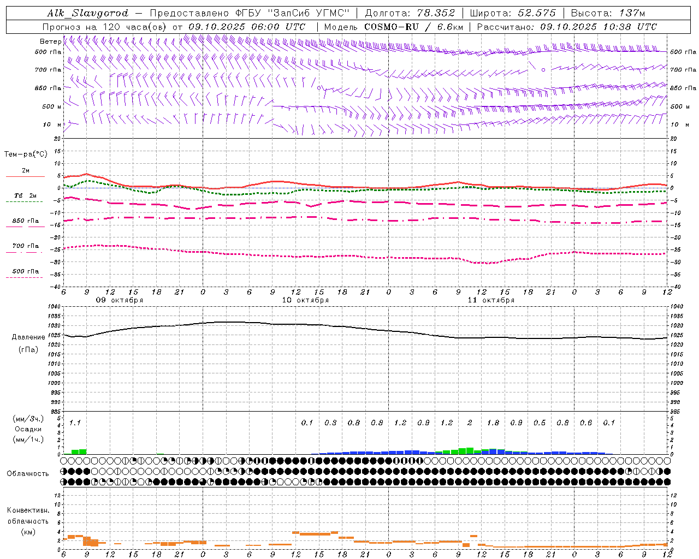Select 'Прогноз на 120 часа(ов)' forecast text

(x=105, y=27)
